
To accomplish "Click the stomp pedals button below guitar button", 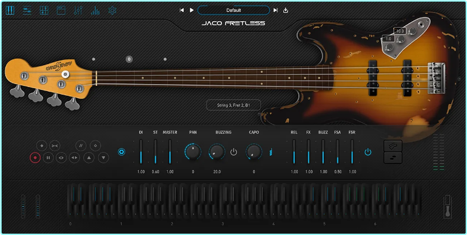I will (x=393, y=157).
